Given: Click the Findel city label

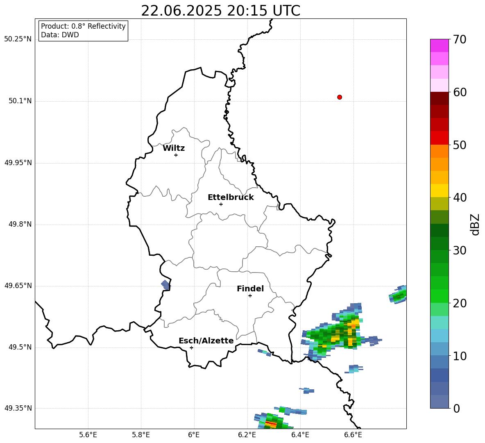Looking at the screenshot, I should point(250,289).
